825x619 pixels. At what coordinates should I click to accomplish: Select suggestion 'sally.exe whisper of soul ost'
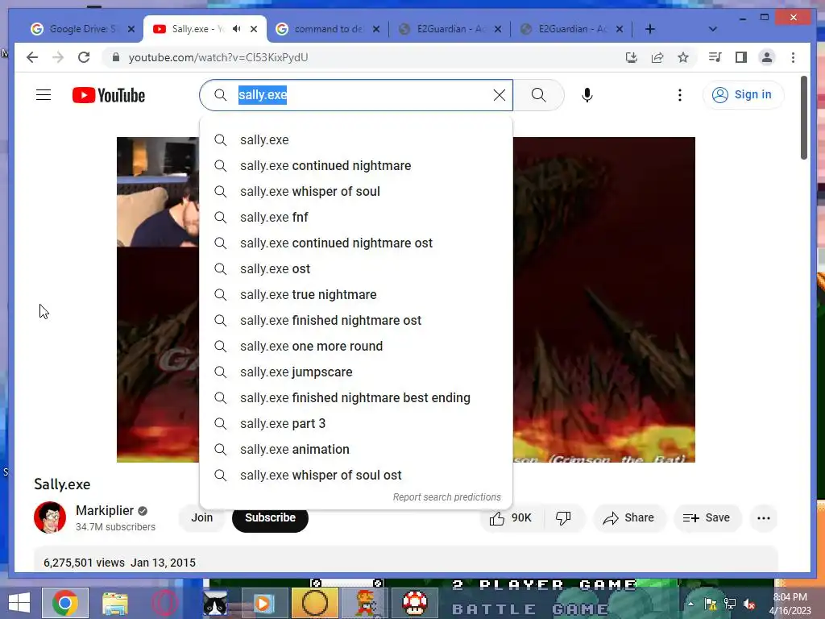click(356, 476)
